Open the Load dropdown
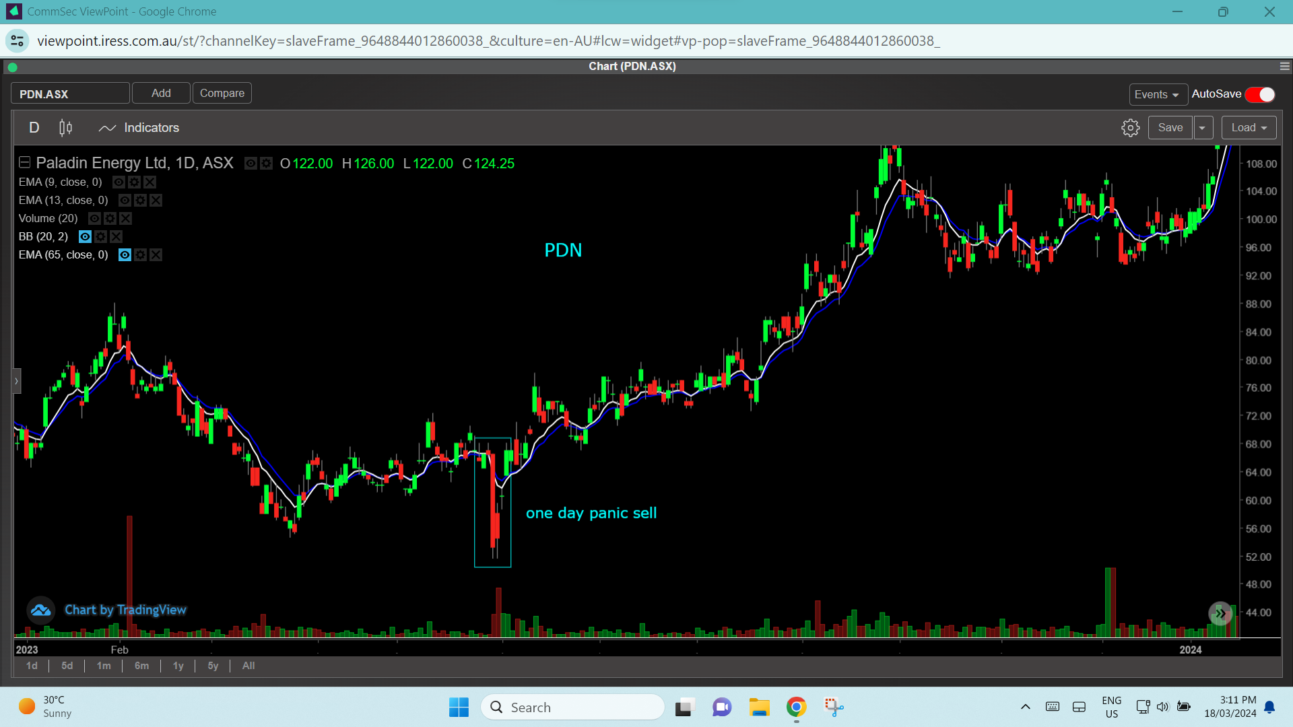 pyautogui.click(x=1249, y=128)
